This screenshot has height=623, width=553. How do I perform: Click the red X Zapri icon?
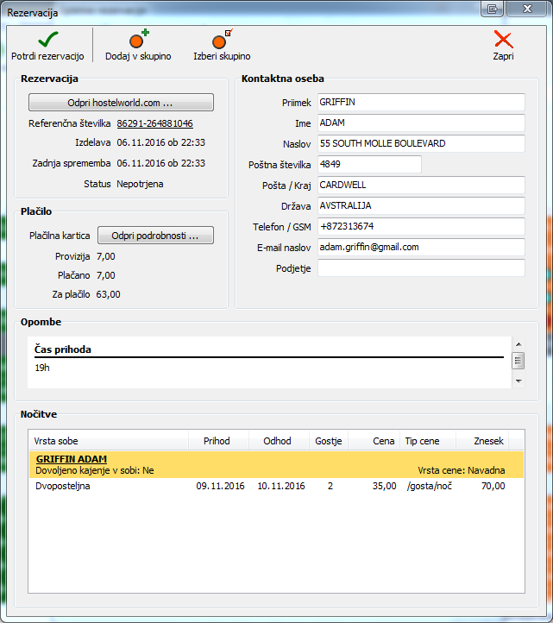(503, 40)
